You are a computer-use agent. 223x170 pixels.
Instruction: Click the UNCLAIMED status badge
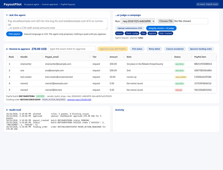coord(181,77)
